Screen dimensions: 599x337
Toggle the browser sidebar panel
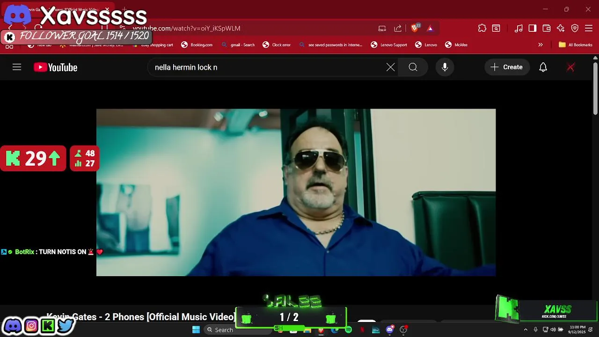533,28
